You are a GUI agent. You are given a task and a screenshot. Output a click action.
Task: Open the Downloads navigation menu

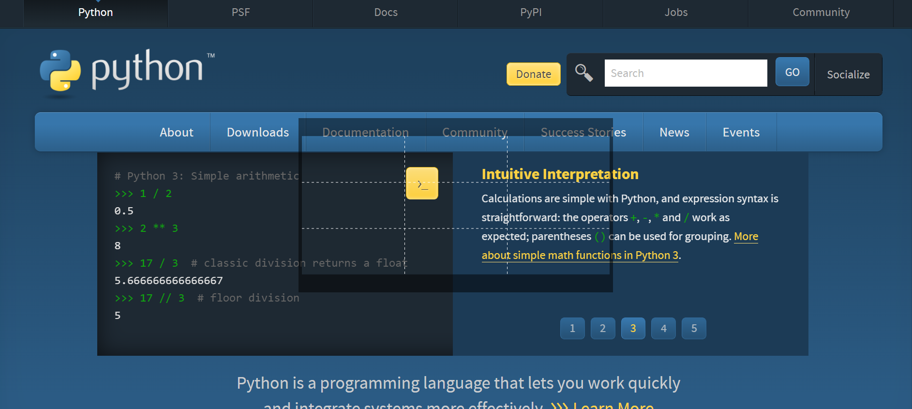point(258,132)
